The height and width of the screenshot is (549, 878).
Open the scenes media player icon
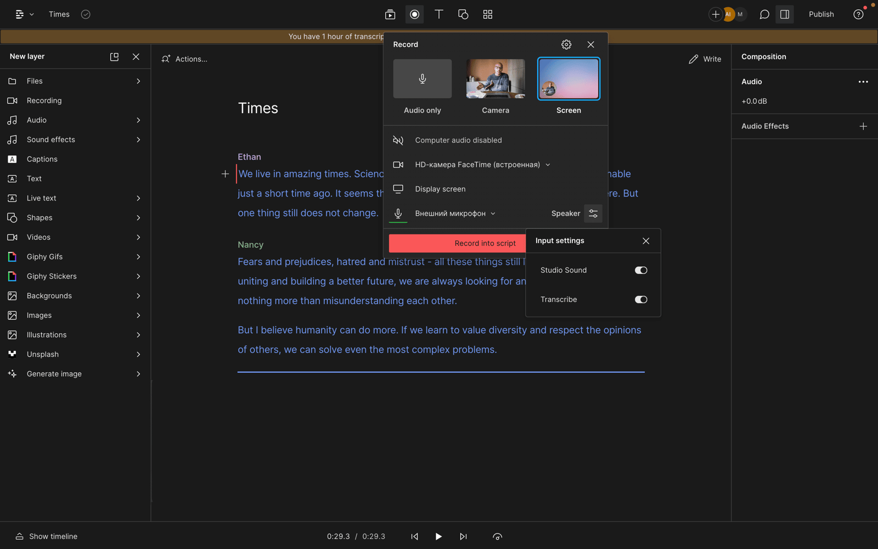point(390,14)
